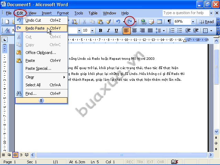The width and height of the screenshot is (220, 165).
Task: Click the right indent marker on ruler
Action: 185,41
